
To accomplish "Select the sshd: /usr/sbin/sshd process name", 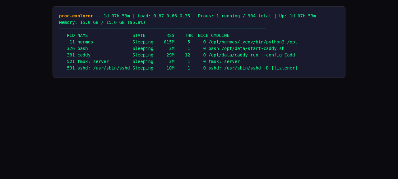I will click(104, 68).
